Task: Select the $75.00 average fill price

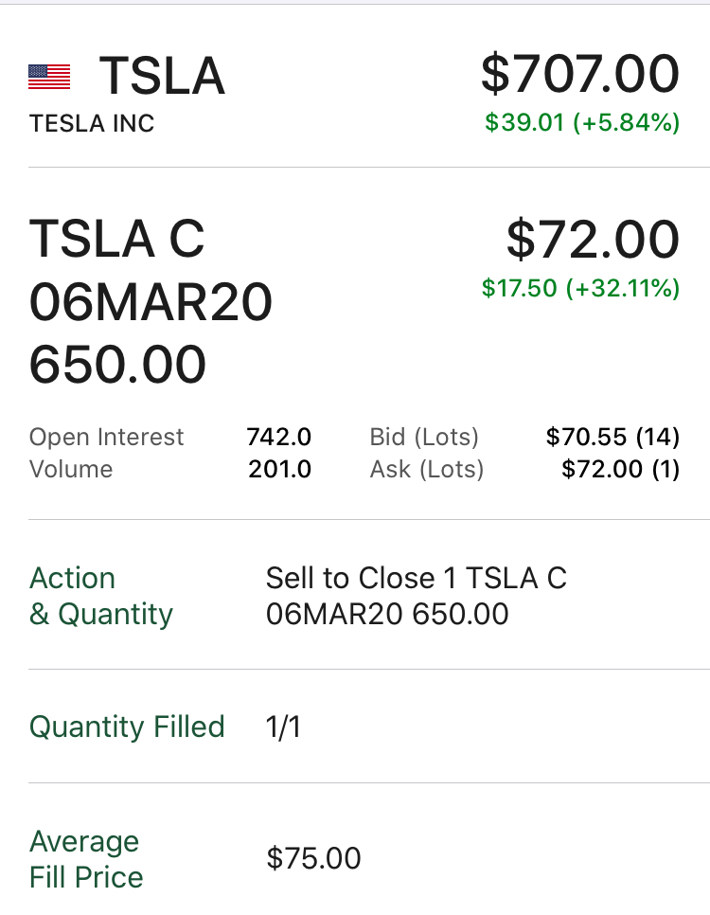Action: pyautogui.click(x=313, y=858)
